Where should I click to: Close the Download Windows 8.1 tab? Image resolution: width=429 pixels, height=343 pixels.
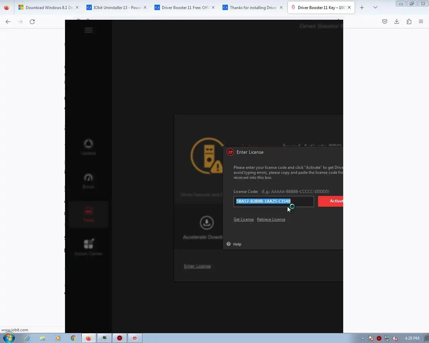point(77,7)
